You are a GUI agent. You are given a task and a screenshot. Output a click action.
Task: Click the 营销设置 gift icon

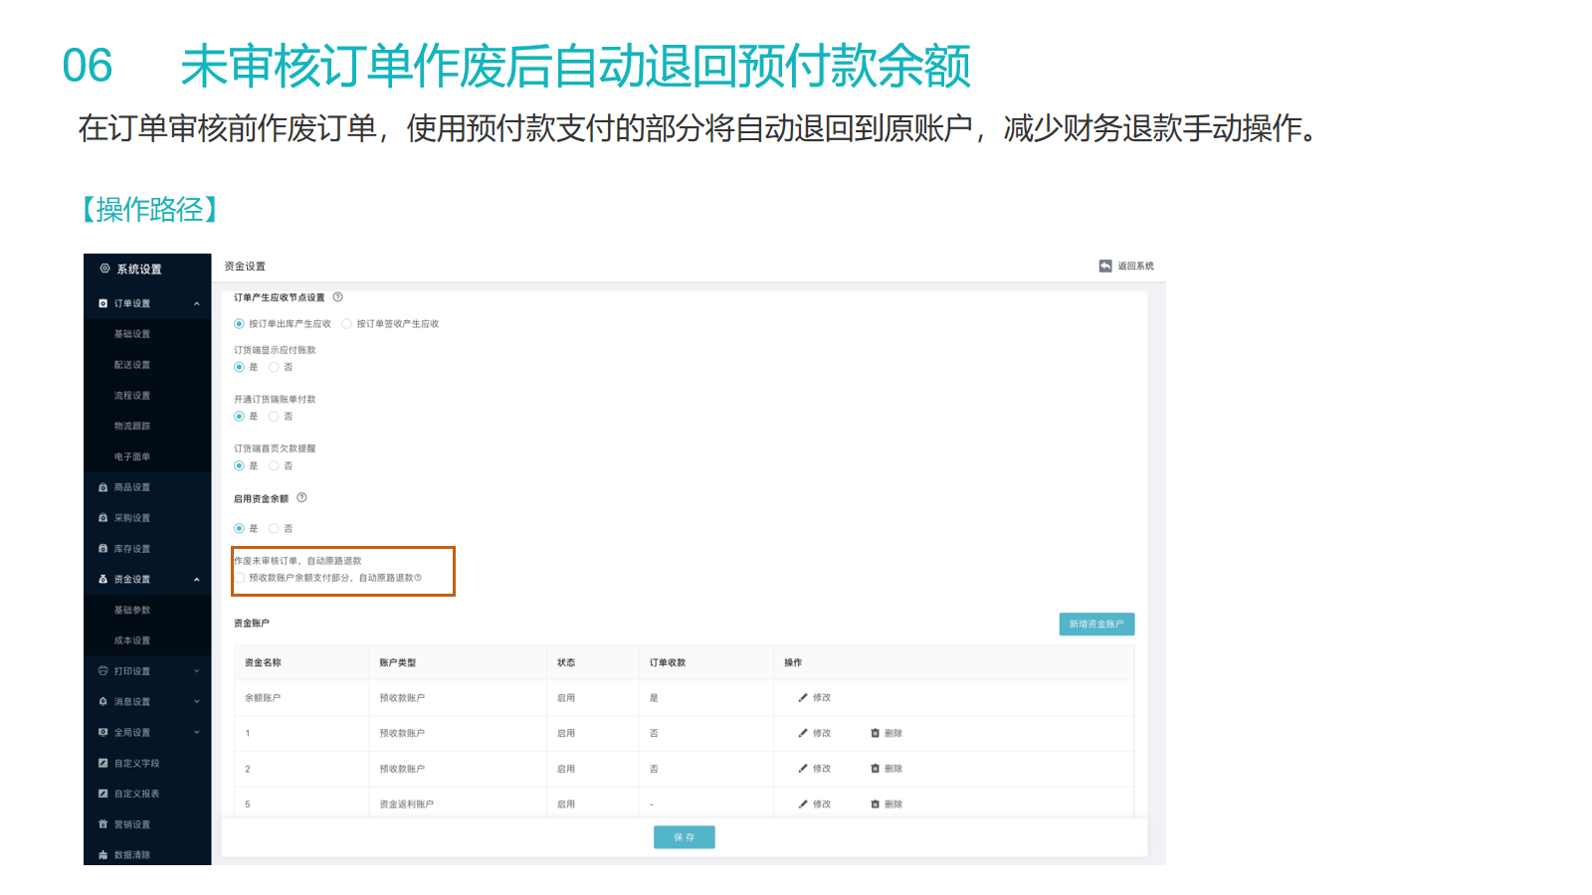pyautogui.click(x=103, y=824)
